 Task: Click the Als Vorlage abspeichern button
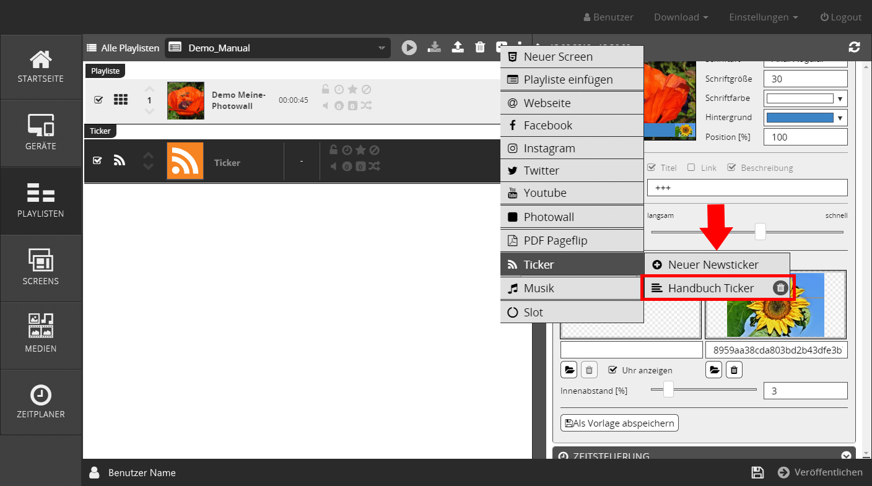pos(619,423)
